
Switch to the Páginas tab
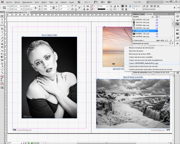point(136,14)
